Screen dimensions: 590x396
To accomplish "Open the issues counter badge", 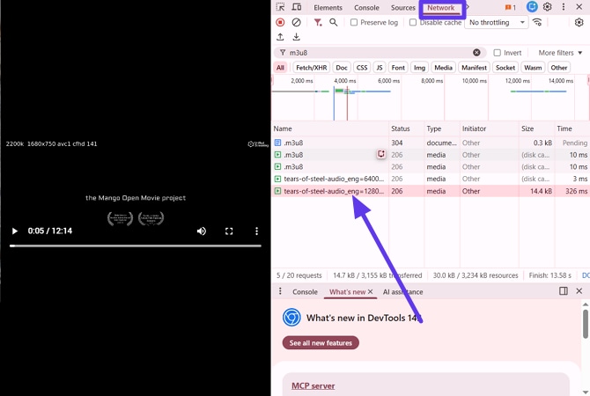I will [x=510, y=8].
